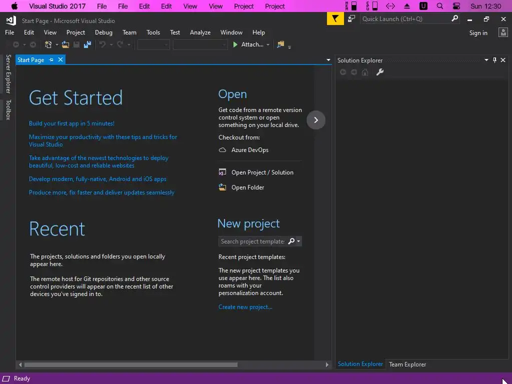Image resolution: width=512 pixels, height=384 pixels.
Task: Open 'Develop modern, fully-native, Android and iOS apps' link
Action: pyautogui.click(x=97, y=179)
